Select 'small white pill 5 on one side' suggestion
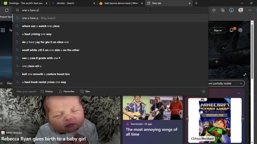This screenshot has height=144, width=257. [110, 50]
